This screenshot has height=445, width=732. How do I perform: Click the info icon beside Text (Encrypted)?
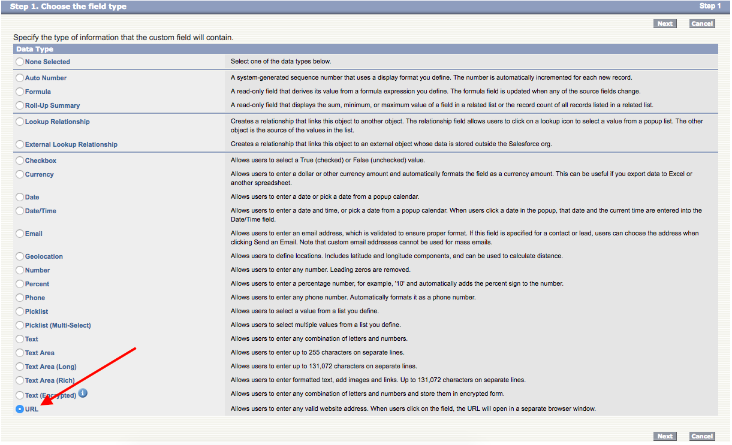tap(83, 393)
